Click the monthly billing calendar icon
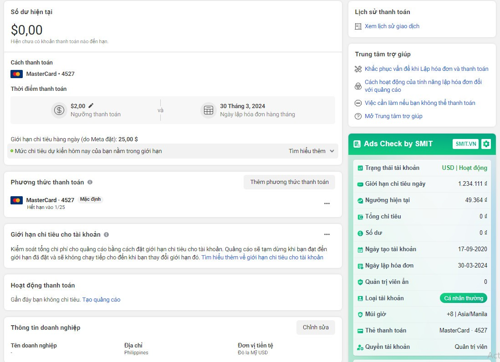This screenshot has height=362, width=500. coord(209,110)
